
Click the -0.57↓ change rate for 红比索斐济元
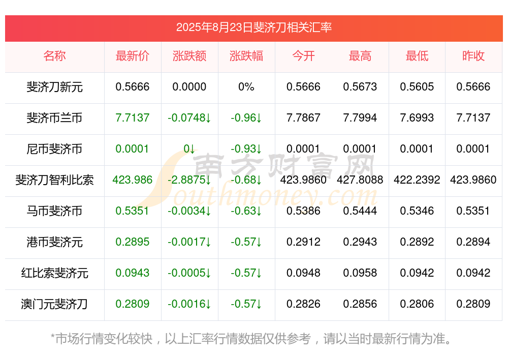pyautogui.click(x=246, y=273)
